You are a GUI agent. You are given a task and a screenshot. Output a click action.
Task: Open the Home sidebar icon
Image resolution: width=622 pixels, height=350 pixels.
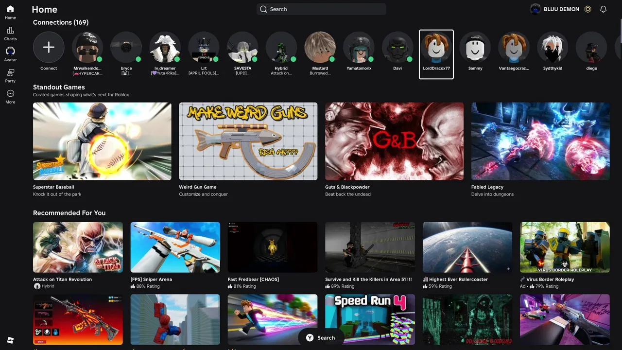[10, 9]
